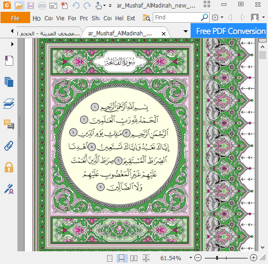Print the document using the printer icon
Screen dimensions: 268x264
[x=42, y=6]
